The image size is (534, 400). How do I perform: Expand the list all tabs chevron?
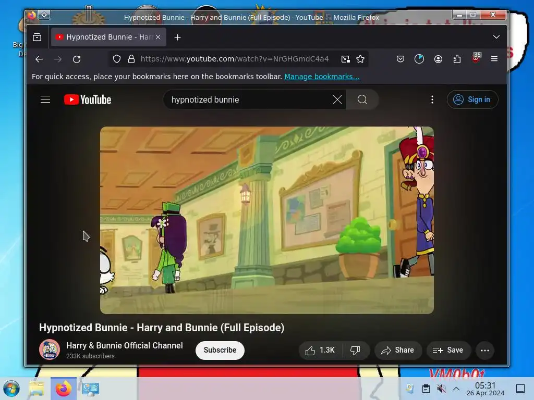pyautogui.click(x=496, y=37)
